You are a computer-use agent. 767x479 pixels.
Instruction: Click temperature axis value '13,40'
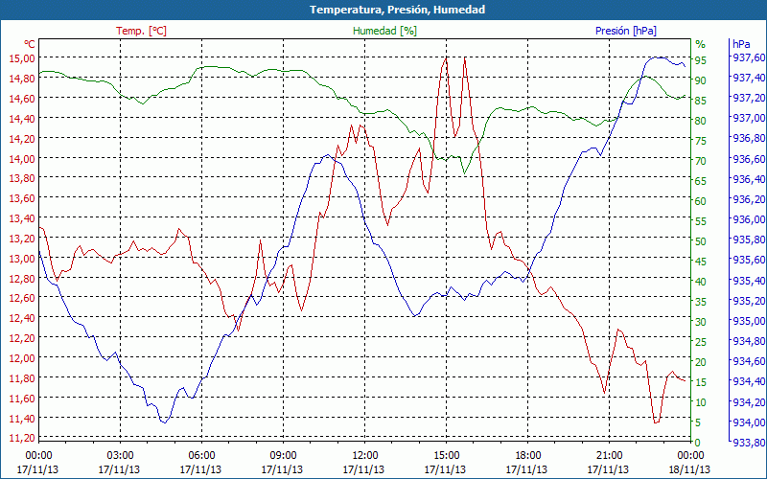coord(22,218)
